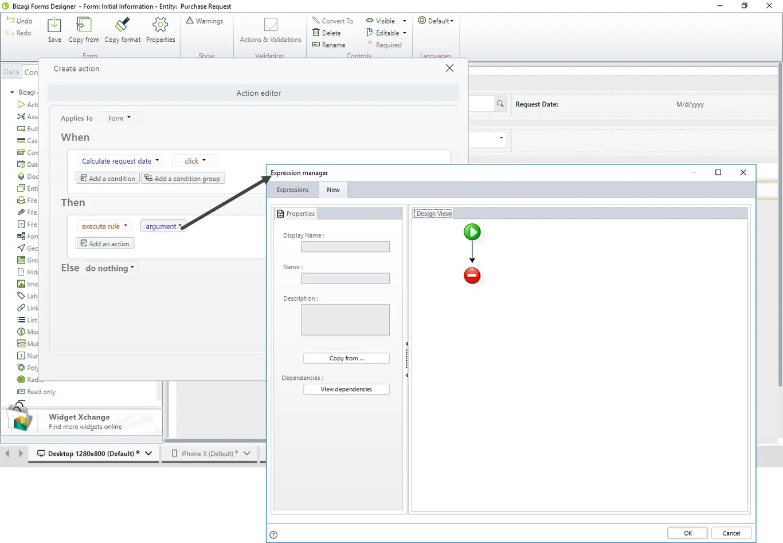Click the View dependencies button
The width and height of the screenshot is (783, 543).
coord(346,389)
